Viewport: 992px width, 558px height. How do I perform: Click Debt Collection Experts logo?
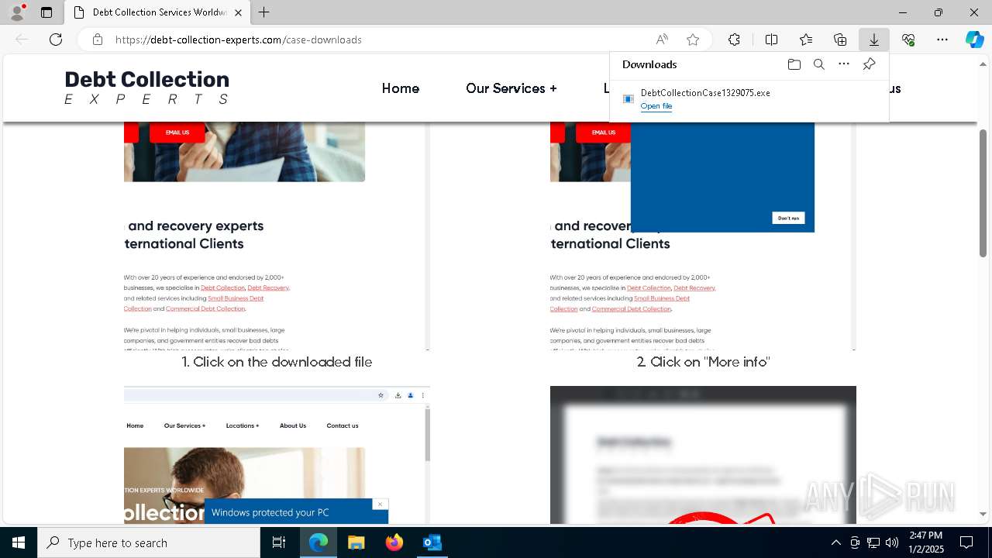pyautogui.click(x=147, y=88)
